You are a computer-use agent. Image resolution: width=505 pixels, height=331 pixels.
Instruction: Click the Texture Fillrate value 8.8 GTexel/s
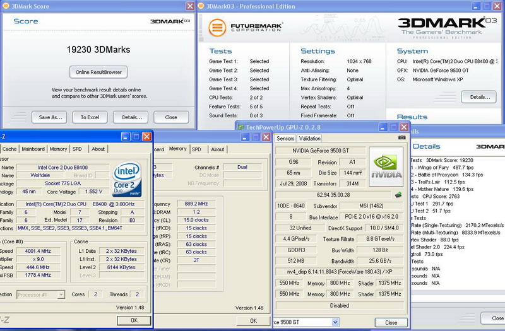(x=380, y=239)
